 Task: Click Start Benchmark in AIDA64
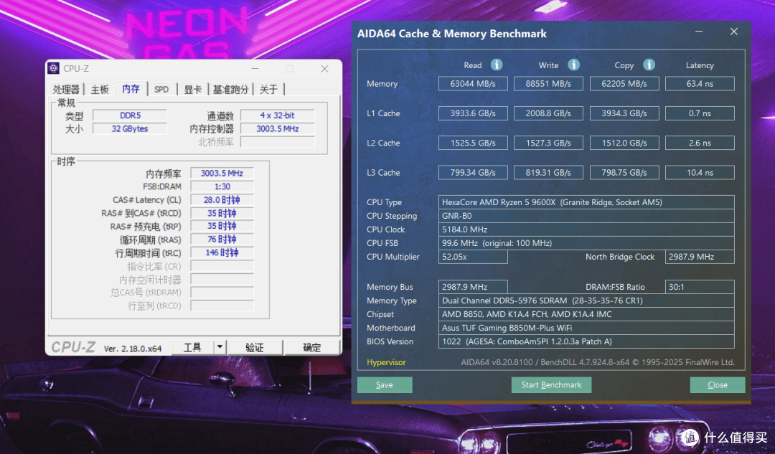551,385
